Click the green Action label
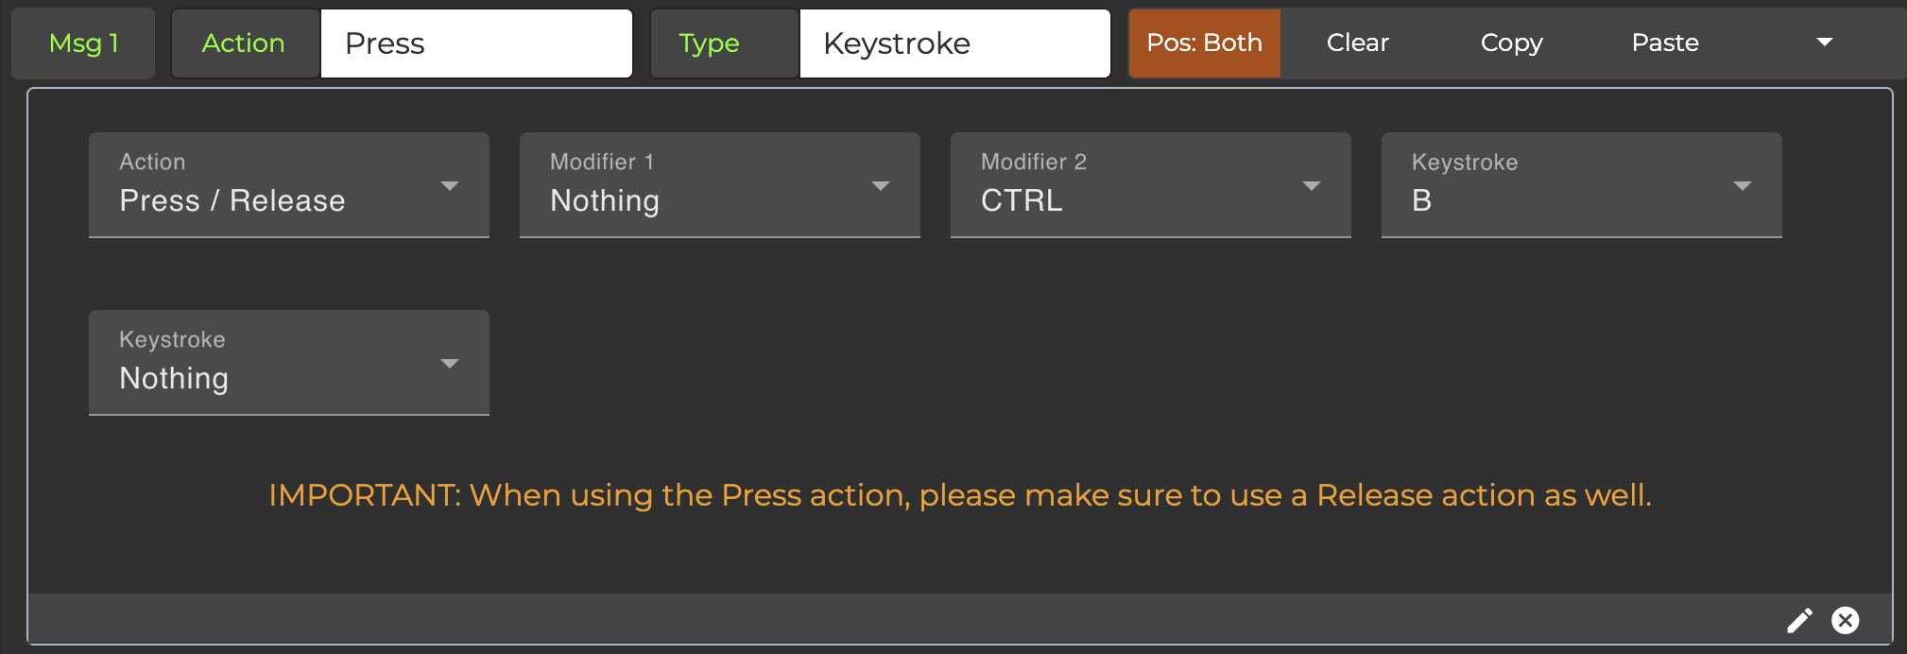Viewport: 1907px width, 654px height. pos(244,43)
